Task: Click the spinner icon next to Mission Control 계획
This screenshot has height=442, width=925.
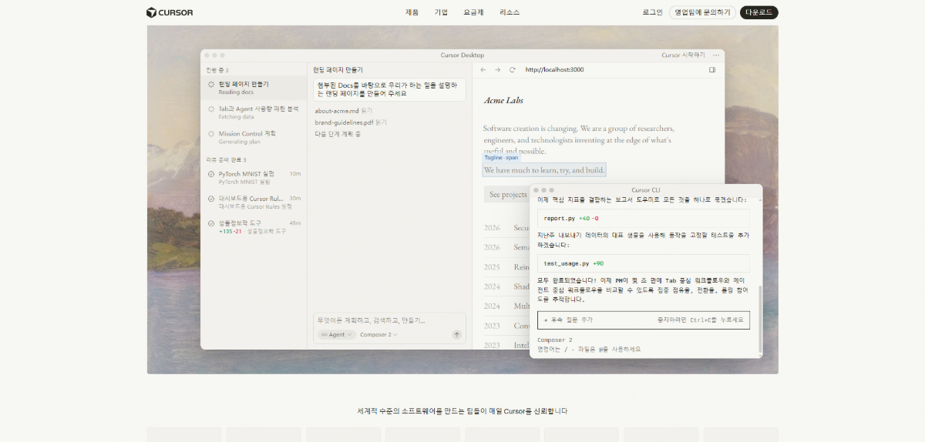Action: point(211,134)
